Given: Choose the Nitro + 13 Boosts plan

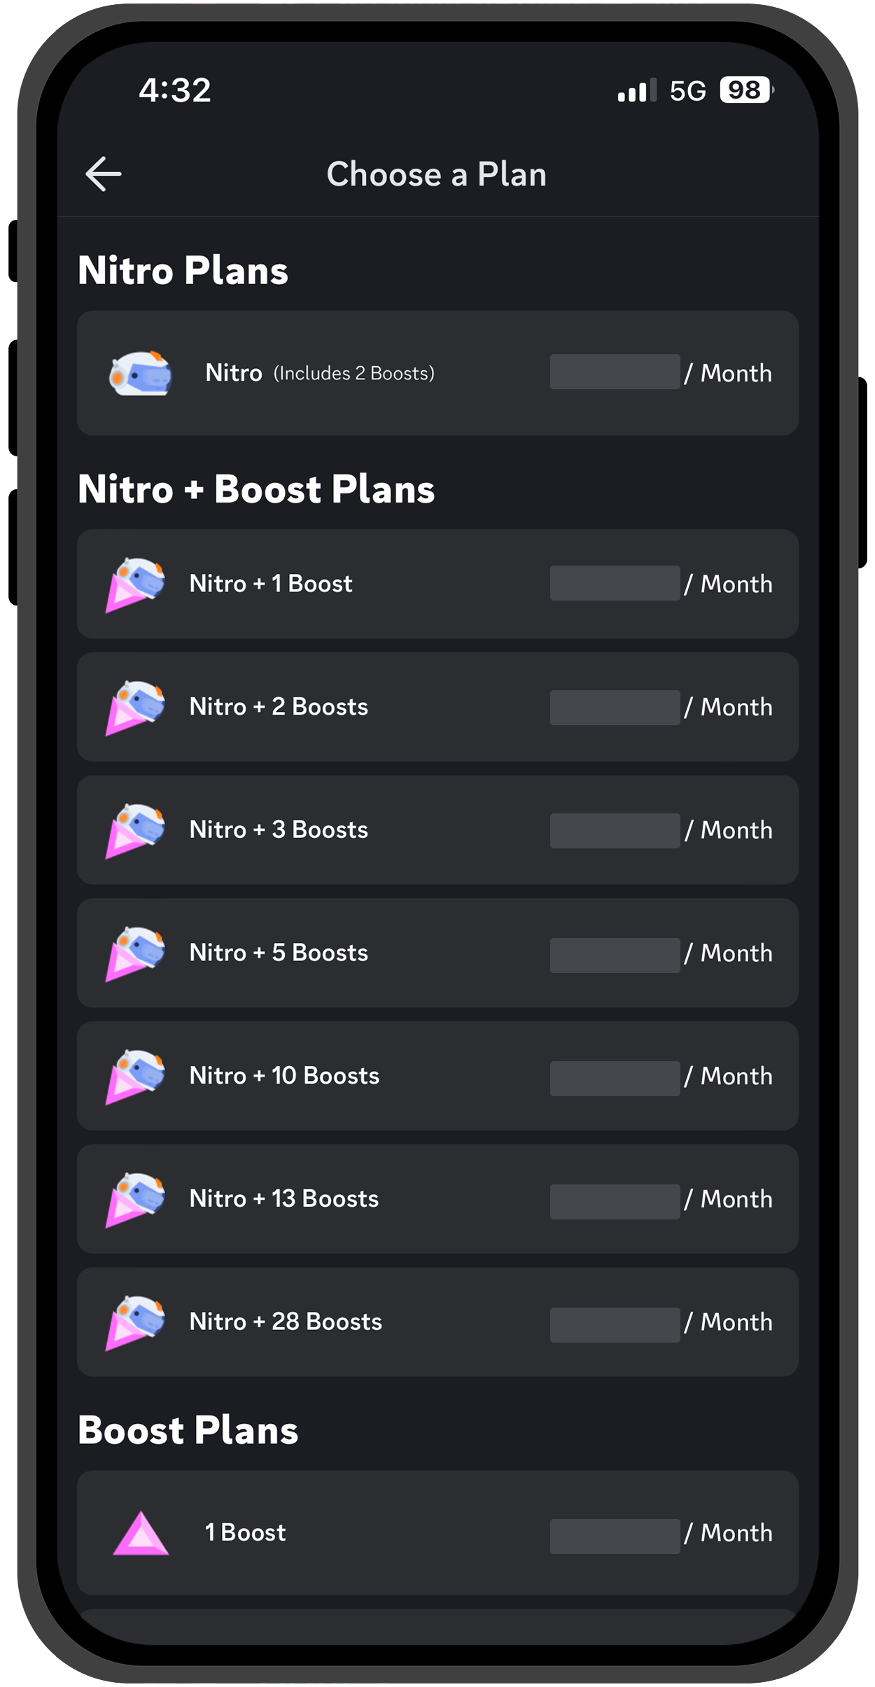Looking at the screenshot, I should (437, 1200).
